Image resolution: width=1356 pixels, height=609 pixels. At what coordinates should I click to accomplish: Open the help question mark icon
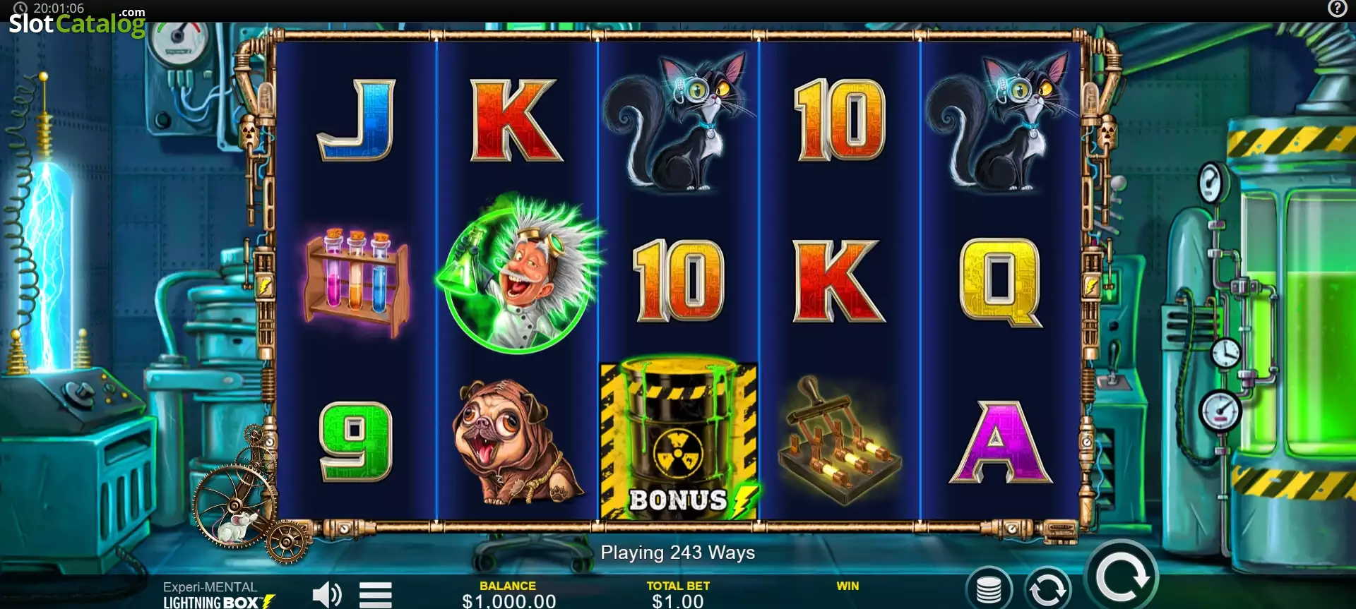pyautogui.click(x=1337, y=8)
